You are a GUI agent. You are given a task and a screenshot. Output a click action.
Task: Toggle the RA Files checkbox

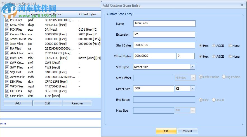pos(7,48)
